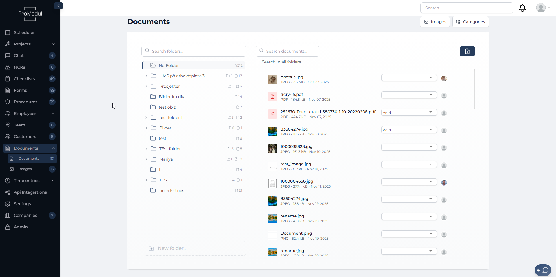
Task: Expand the Prosjekter folder tree
Action: tap(146, 86)
